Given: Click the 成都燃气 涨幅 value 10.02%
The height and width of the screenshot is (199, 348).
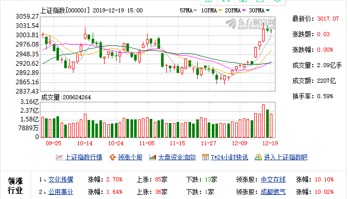Looking at the screenshot, I should pyautogui.click(x=324, y=192).
